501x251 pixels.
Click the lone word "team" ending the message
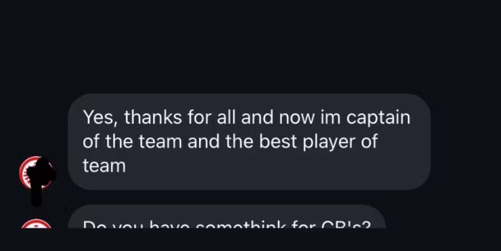[x=104, y=166]
